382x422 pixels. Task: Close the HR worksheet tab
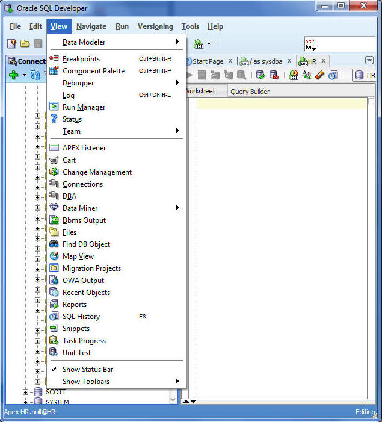pos(323,61)
